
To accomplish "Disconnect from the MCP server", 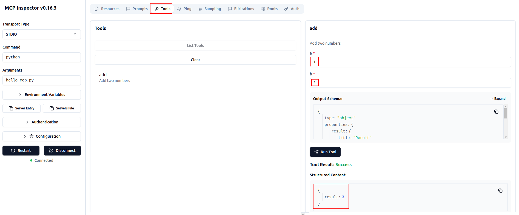I will 62,151.
